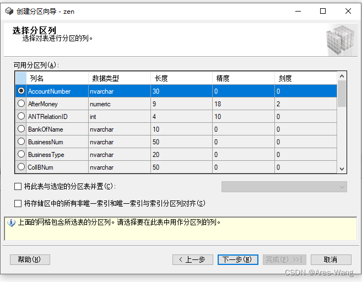Screen dimensions: 362x282
Task: Click the wizard cube icon in title bar
Action: [9, 11]
